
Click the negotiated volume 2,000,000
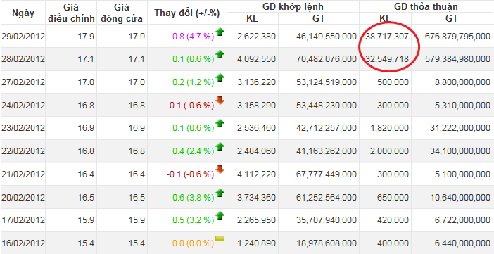pos(389,151)
